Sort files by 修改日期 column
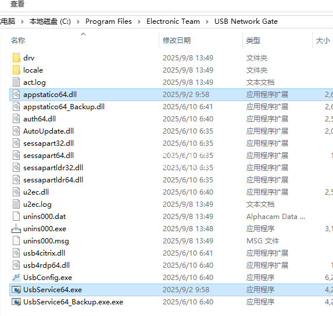333x316 pixels. click(177, 40)
